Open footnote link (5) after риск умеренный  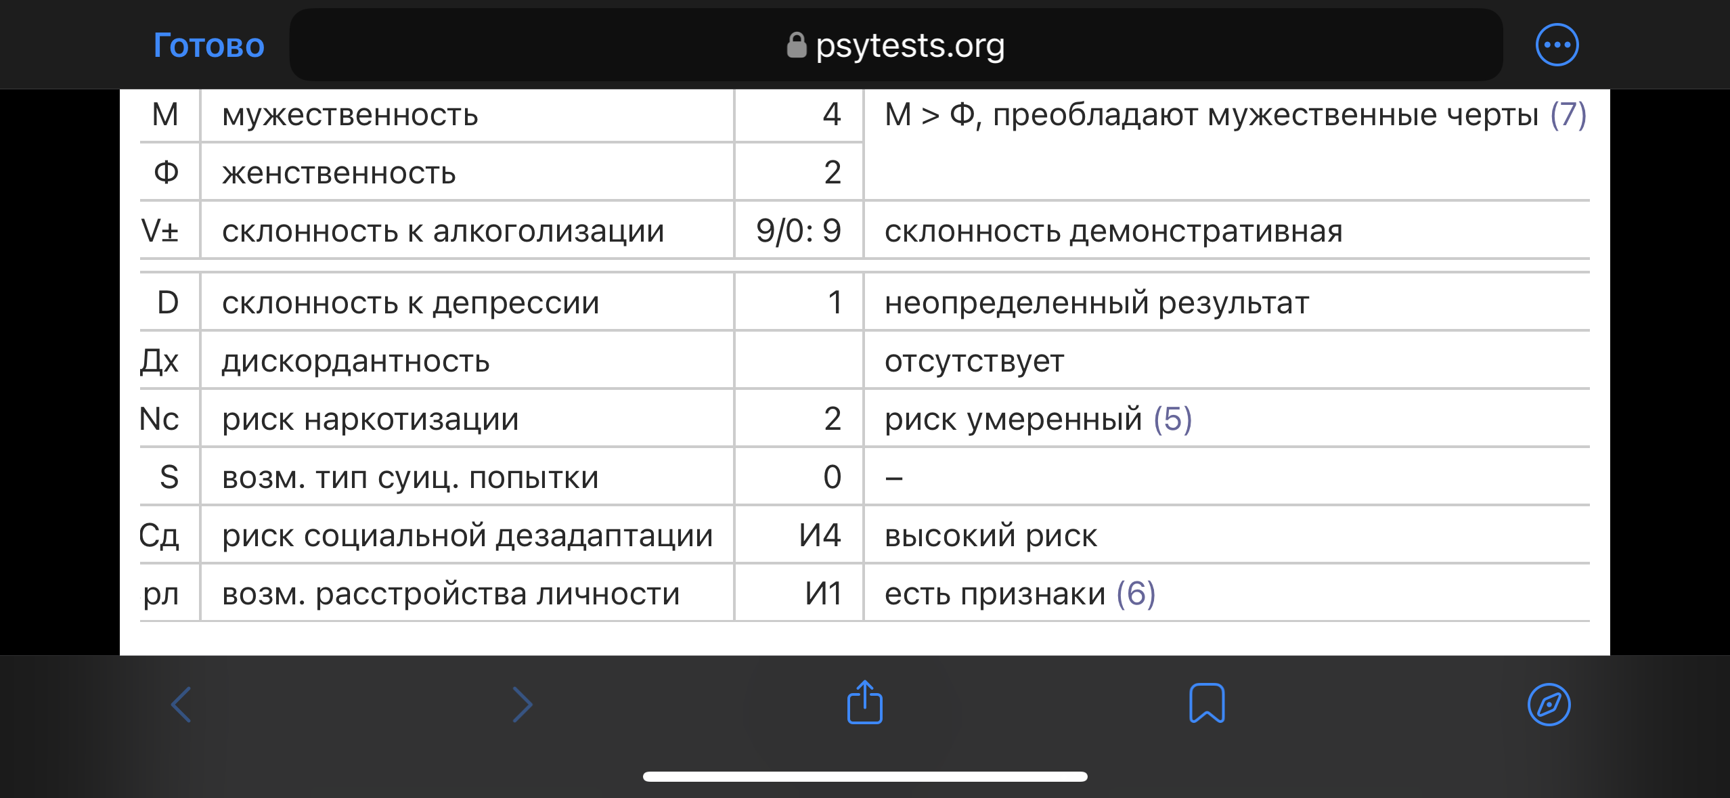(x=1172, y=419)
